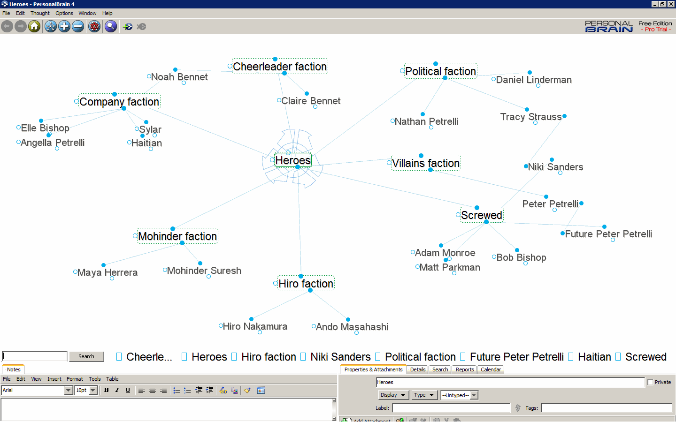Click the Tags input field
The width and height of the screenshot is (676, 422).
point(607,408)
